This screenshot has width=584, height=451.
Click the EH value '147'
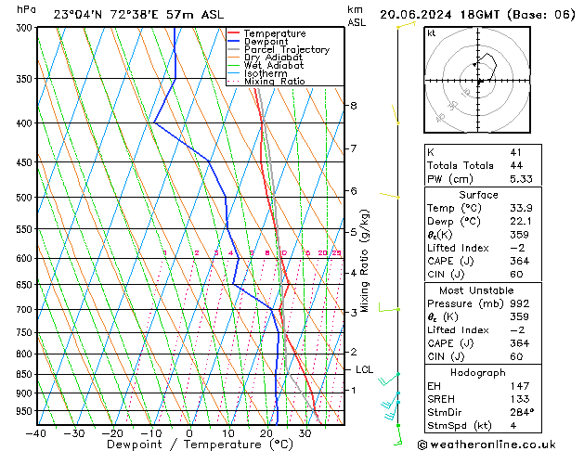pos(520,386)
